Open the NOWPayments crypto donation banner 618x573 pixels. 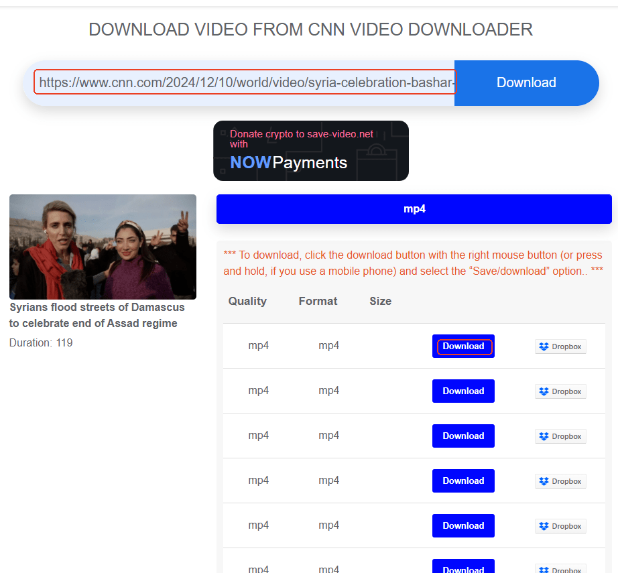click(x=310, y=151)
